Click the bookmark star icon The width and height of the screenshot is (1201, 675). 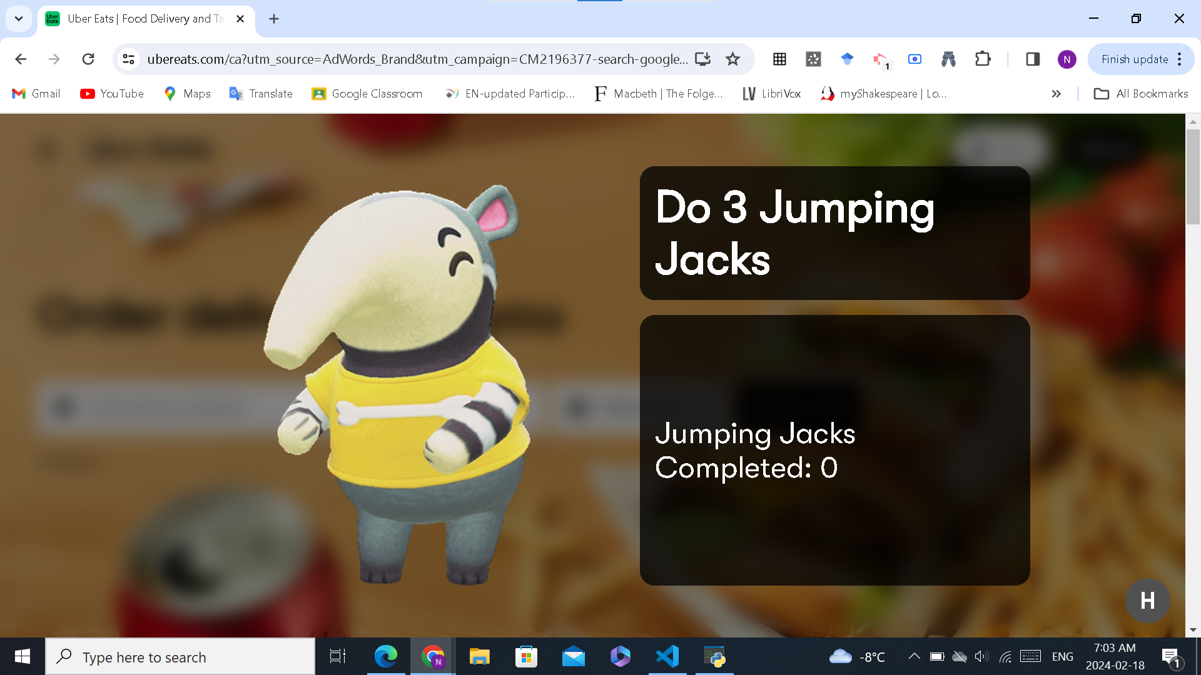[732, 59]
